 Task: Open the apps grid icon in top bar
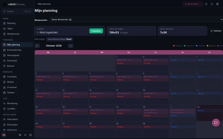pyautogui.click(x=217, y=4)
